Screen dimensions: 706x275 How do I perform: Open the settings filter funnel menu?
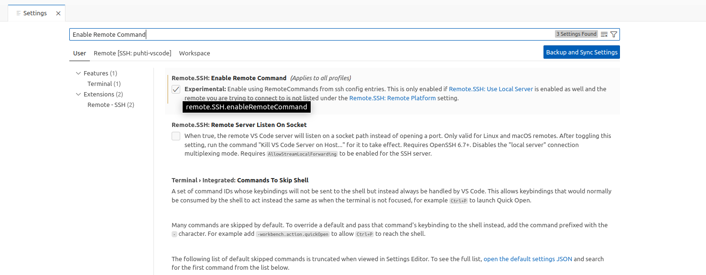[614, 34]
